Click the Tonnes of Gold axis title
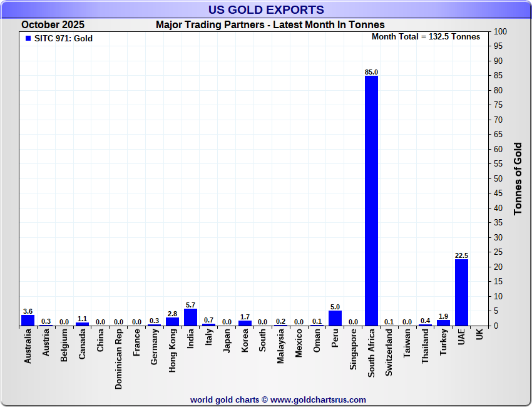This screenshot has width=532, height=407. [x=518, y=179]
